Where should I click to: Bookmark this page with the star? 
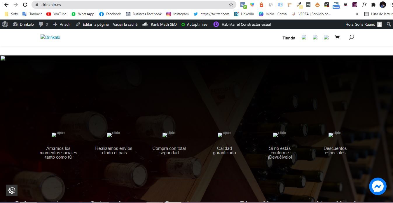point(231,5)
